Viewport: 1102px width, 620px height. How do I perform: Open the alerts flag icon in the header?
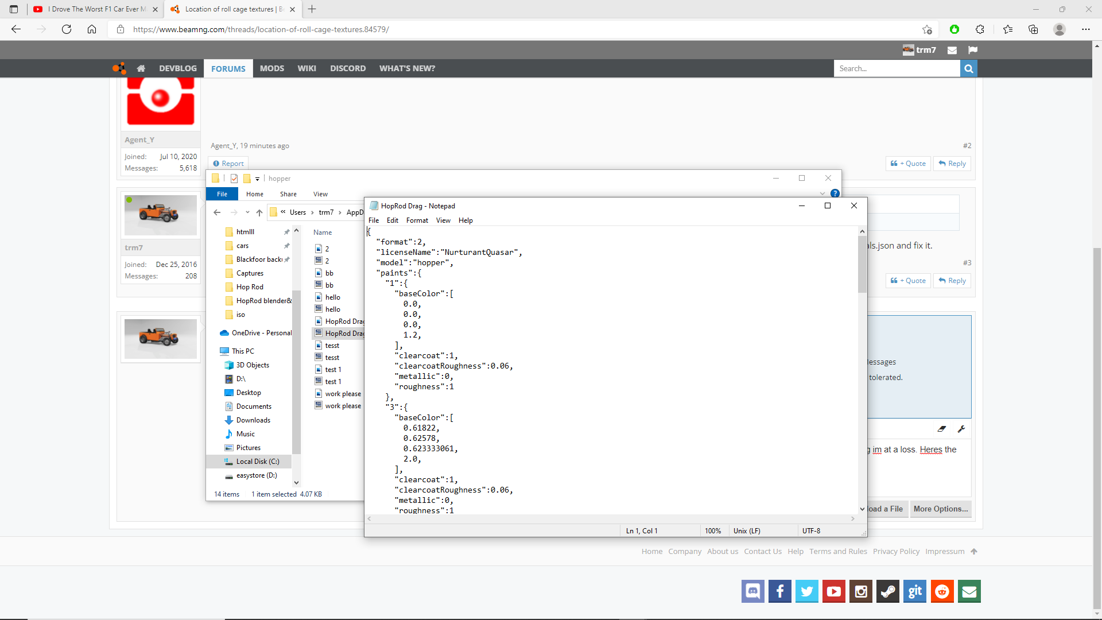click(973, 50)
